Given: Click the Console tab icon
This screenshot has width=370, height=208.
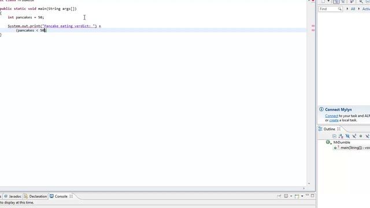Looking at the screenshot, I should click(x=51, y=196).
